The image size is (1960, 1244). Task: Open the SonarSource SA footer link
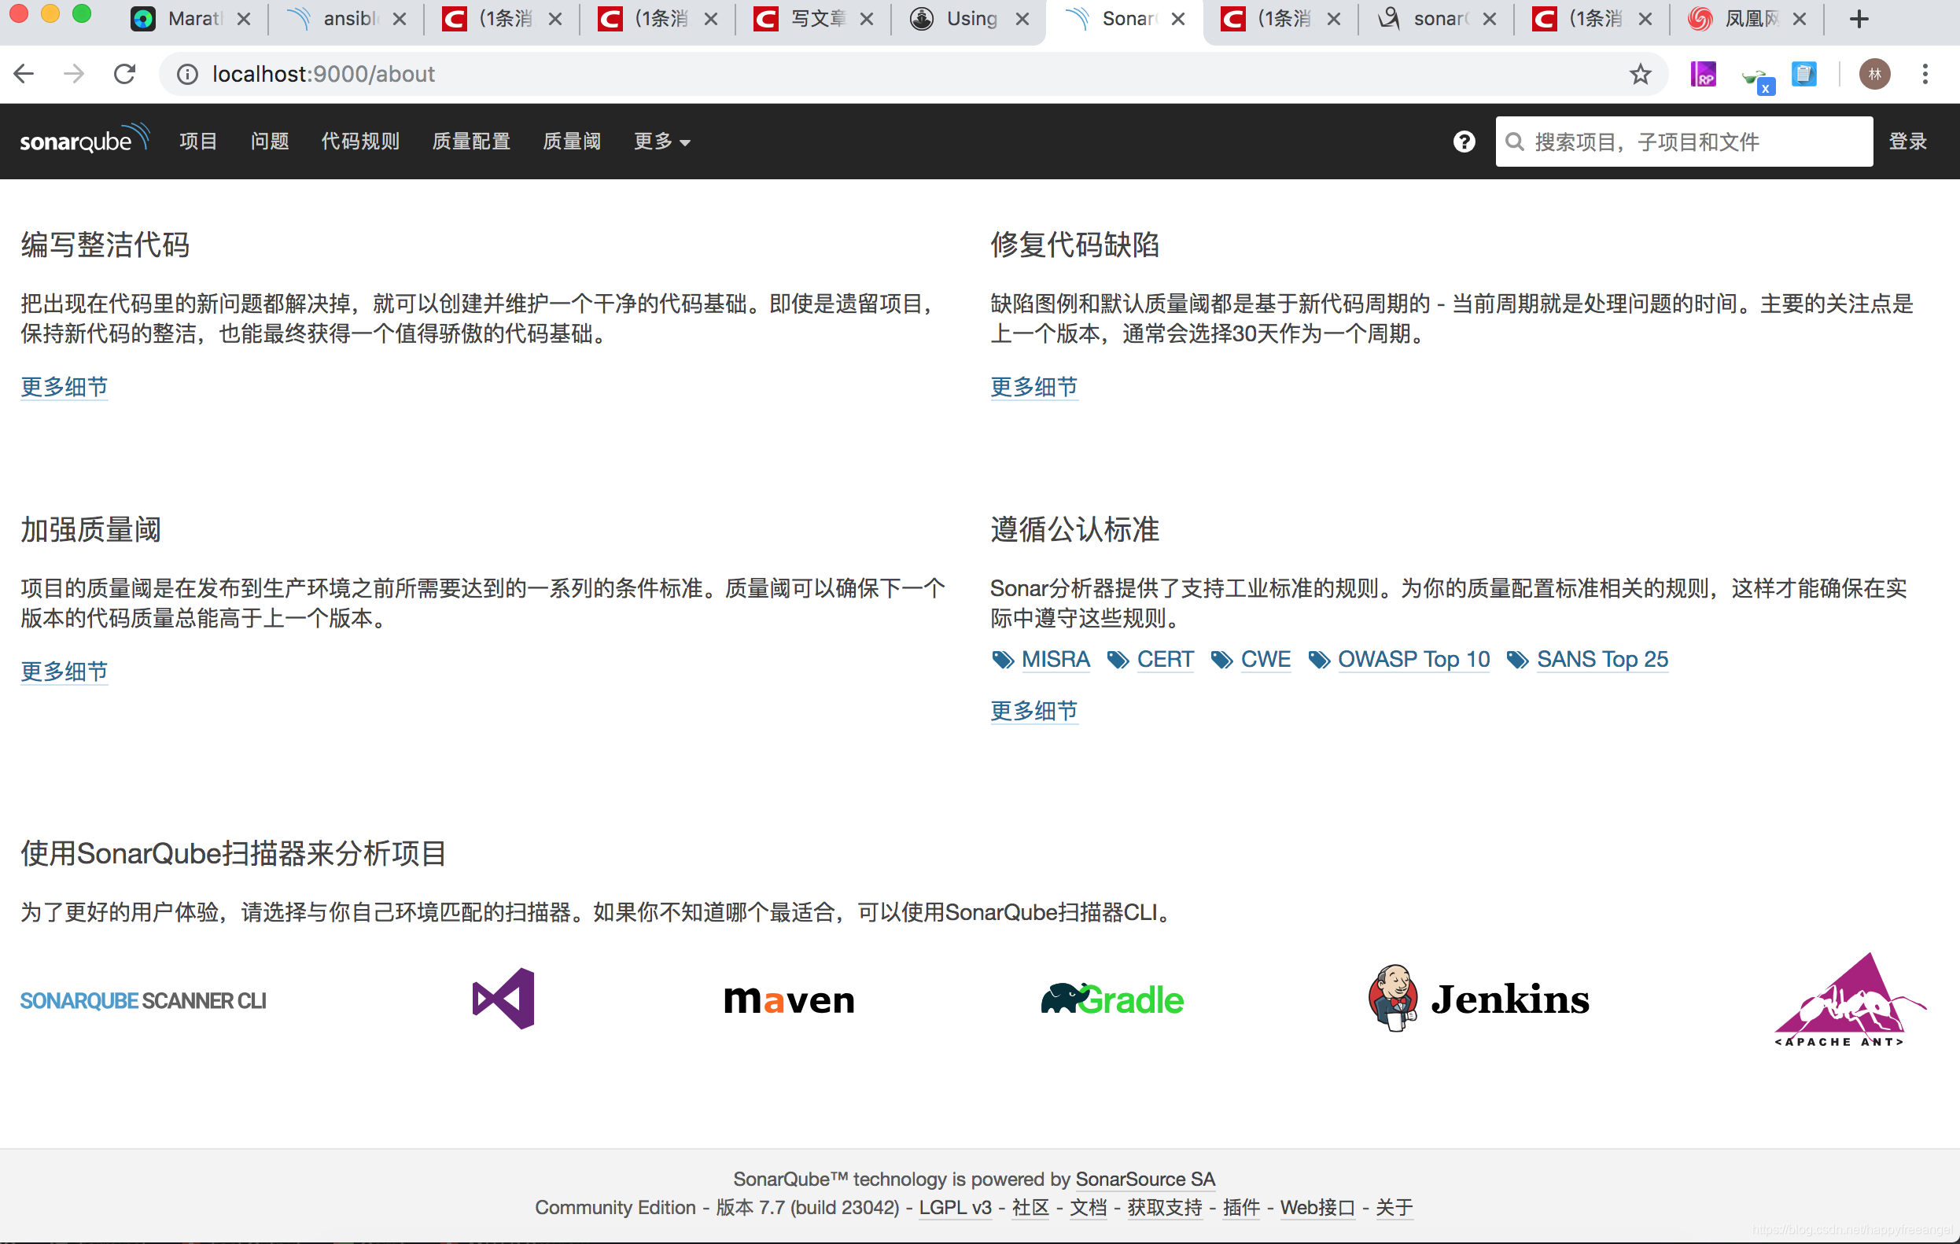(1144, 1179)
